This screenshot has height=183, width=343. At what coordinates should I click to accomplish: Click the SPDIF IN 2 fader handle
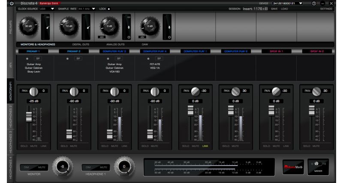(x=312, y=110)
